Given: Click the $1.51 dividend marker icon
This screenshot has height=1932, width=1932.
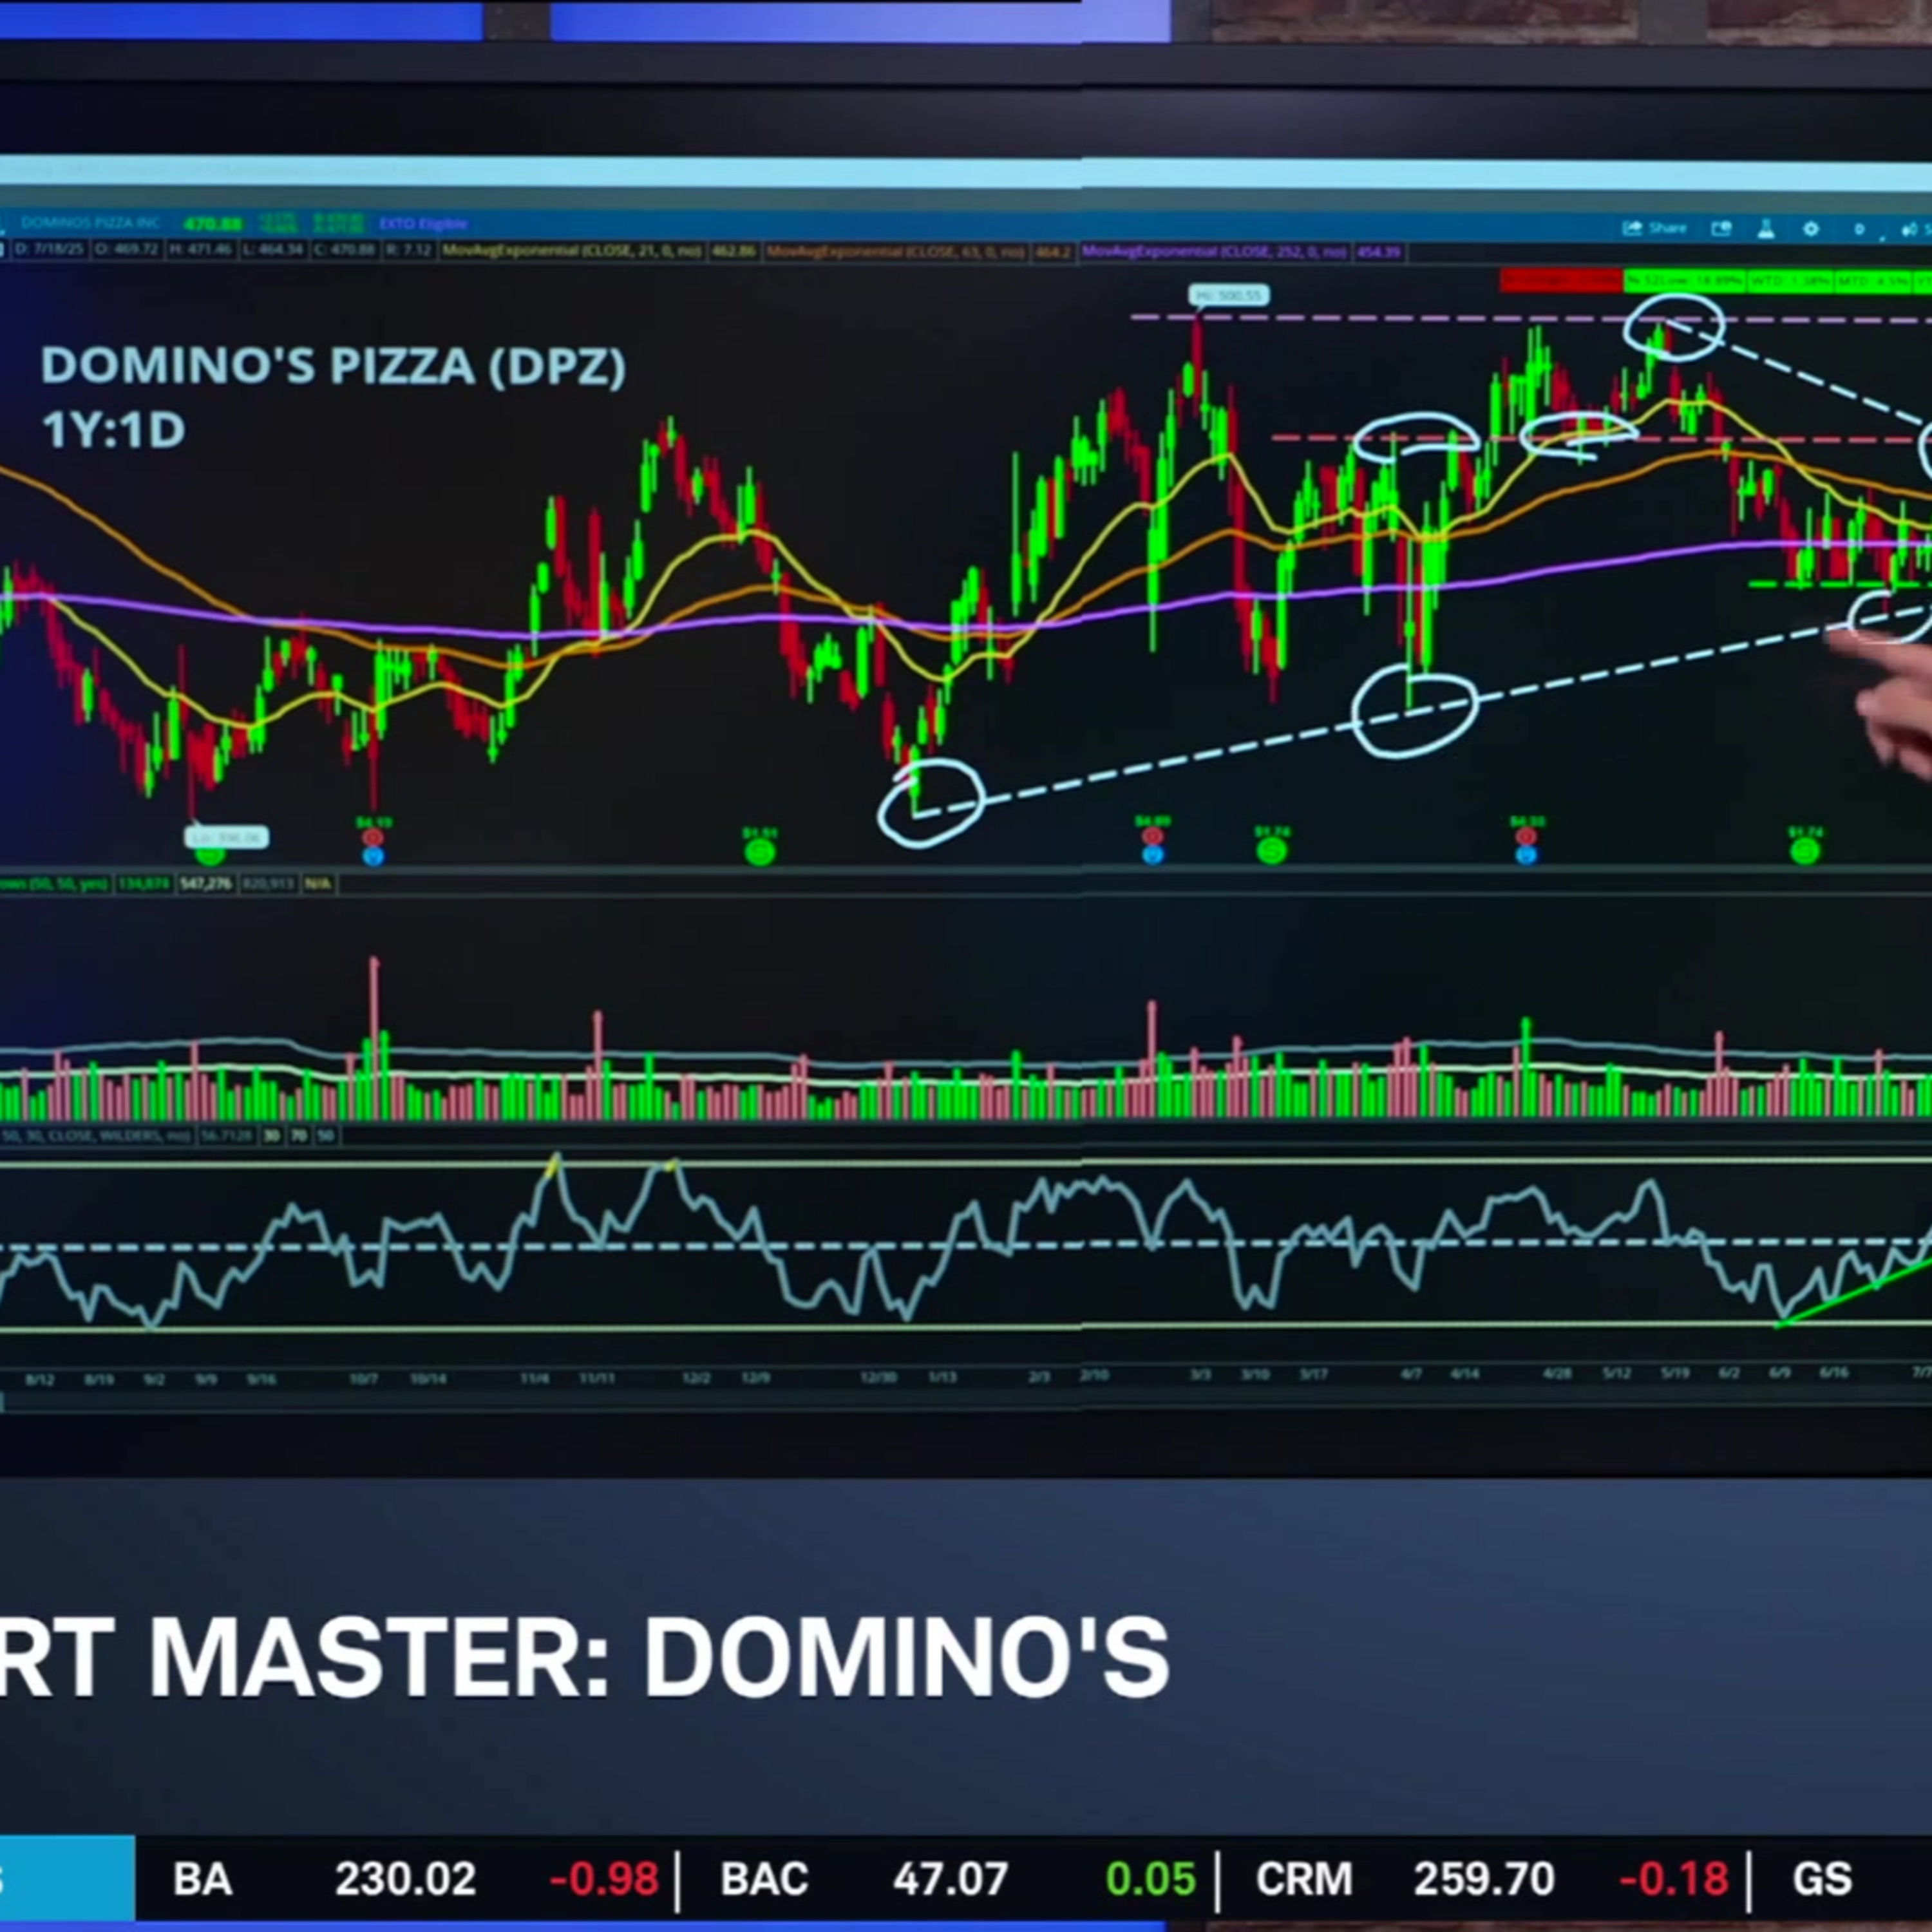Looking at the screenshot, I should pos(760,852).
